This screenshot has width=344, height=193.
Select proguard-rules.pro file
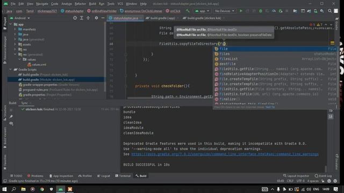click(x=56, y=90)
